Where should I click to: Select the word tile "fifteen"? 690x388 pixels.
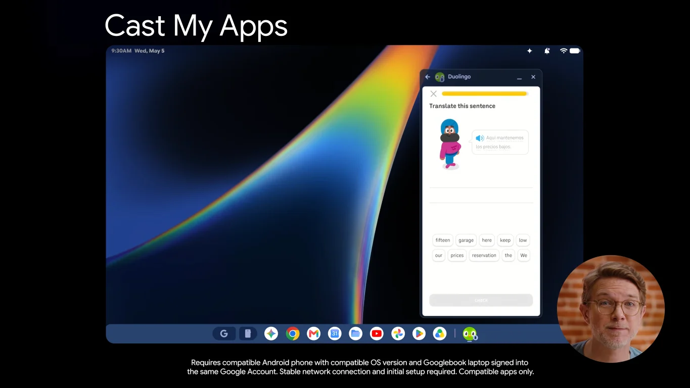click(x=443, y=240)
